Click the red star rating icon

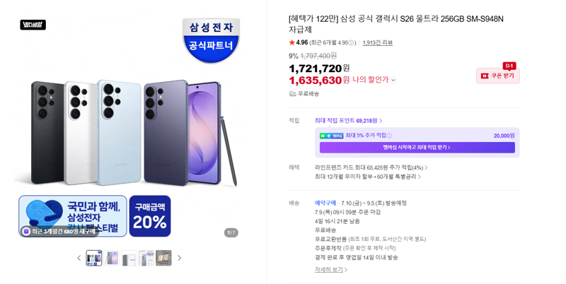click(x=291, y=42)
